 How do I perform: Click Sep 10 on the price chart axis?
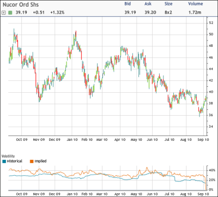(x=203, y=140)
